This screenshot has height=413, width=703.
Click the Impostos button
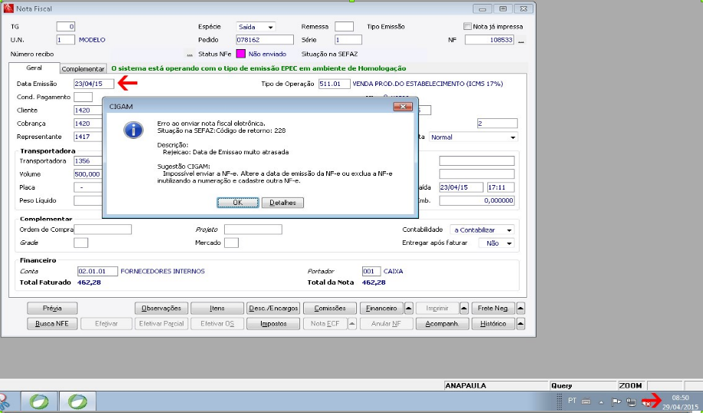[x=273, y=323]
